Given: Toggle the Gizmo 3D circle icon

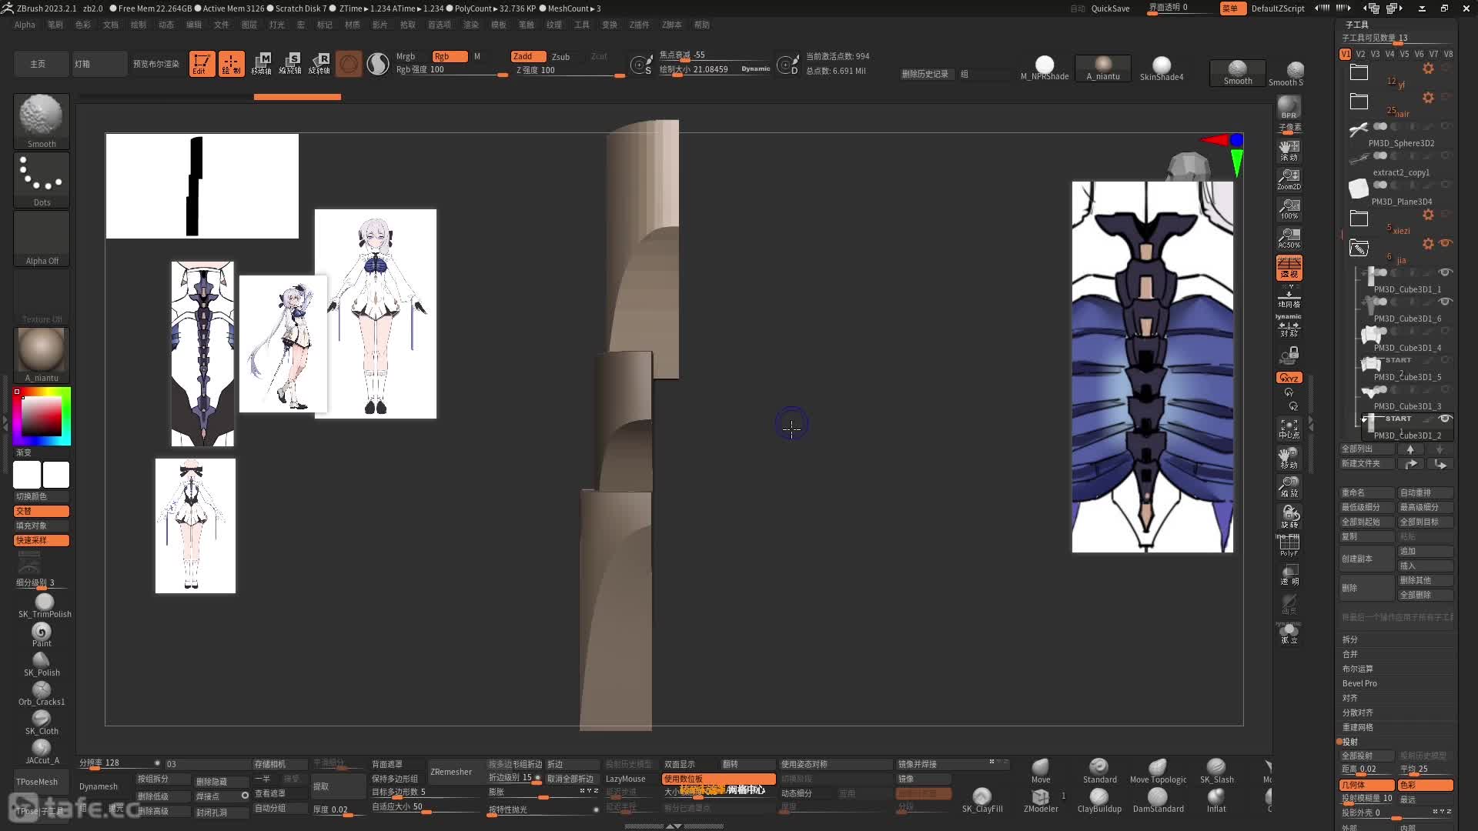Looking at the screenshot, I should click(348, 63).
